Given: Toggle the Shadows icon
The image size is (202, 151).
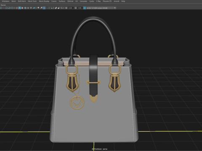Looking at the screenshot, I should tap(34, 8).
